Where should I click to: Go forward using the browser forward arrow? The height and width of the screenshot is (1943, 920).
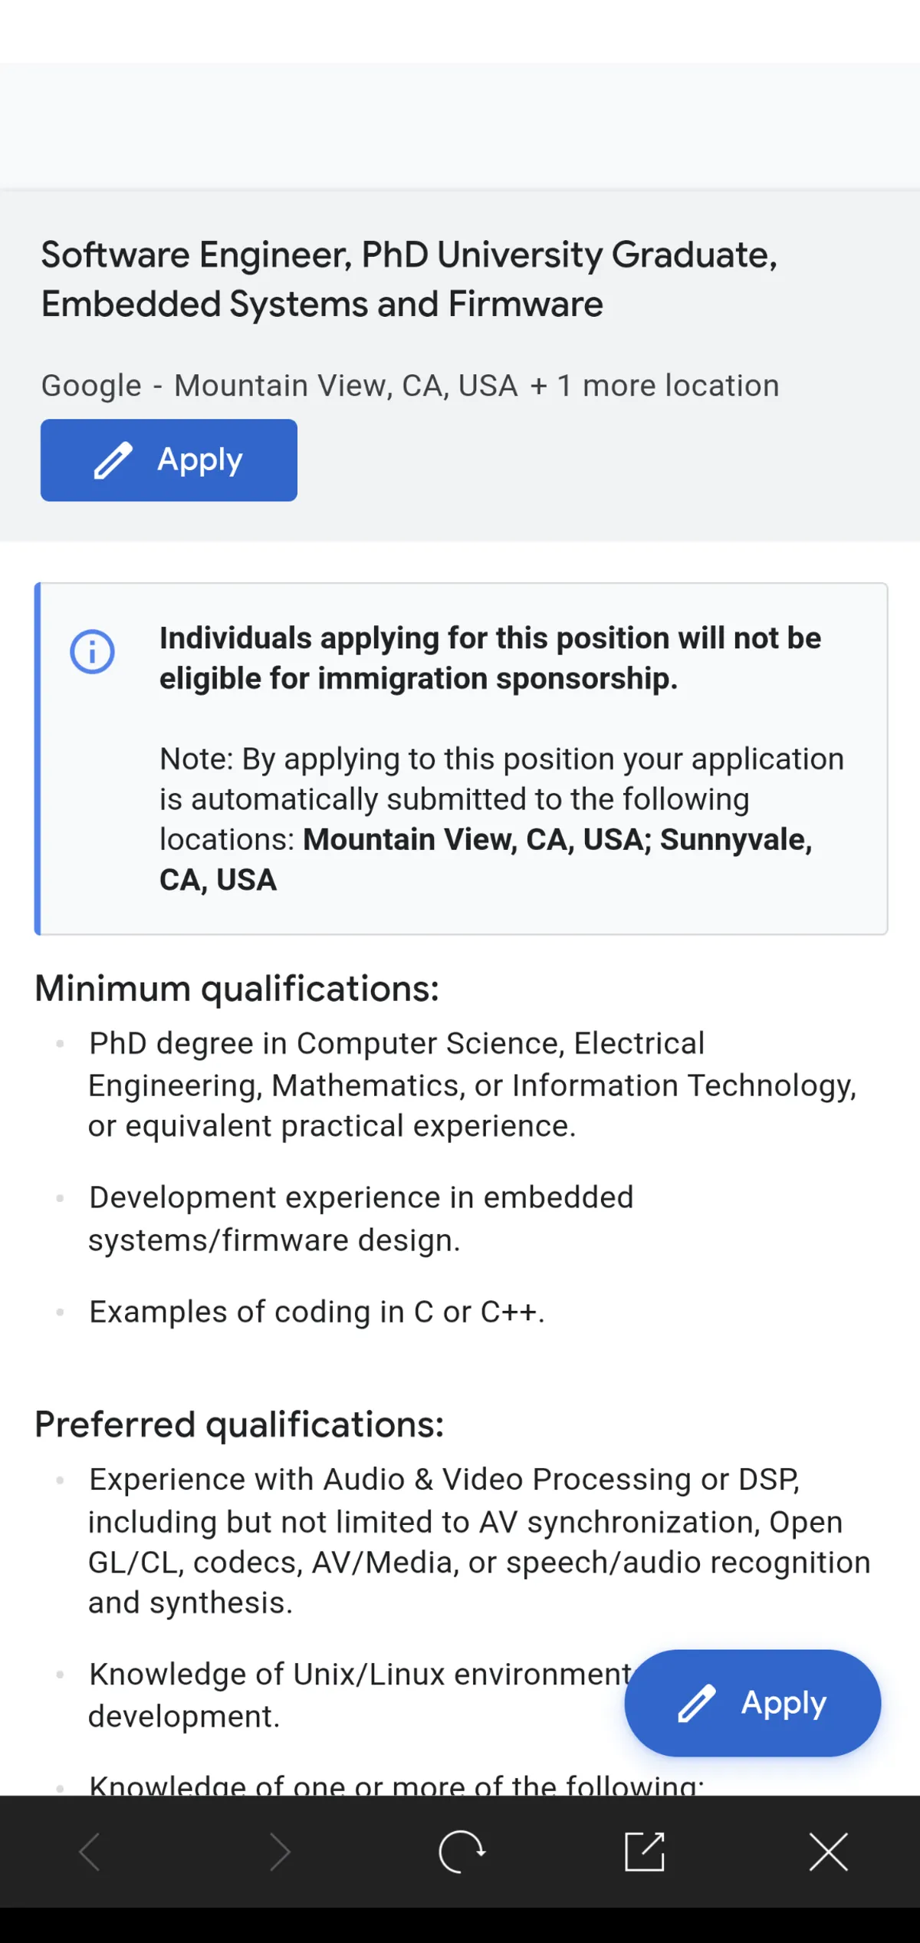[x=280, y=1852]
